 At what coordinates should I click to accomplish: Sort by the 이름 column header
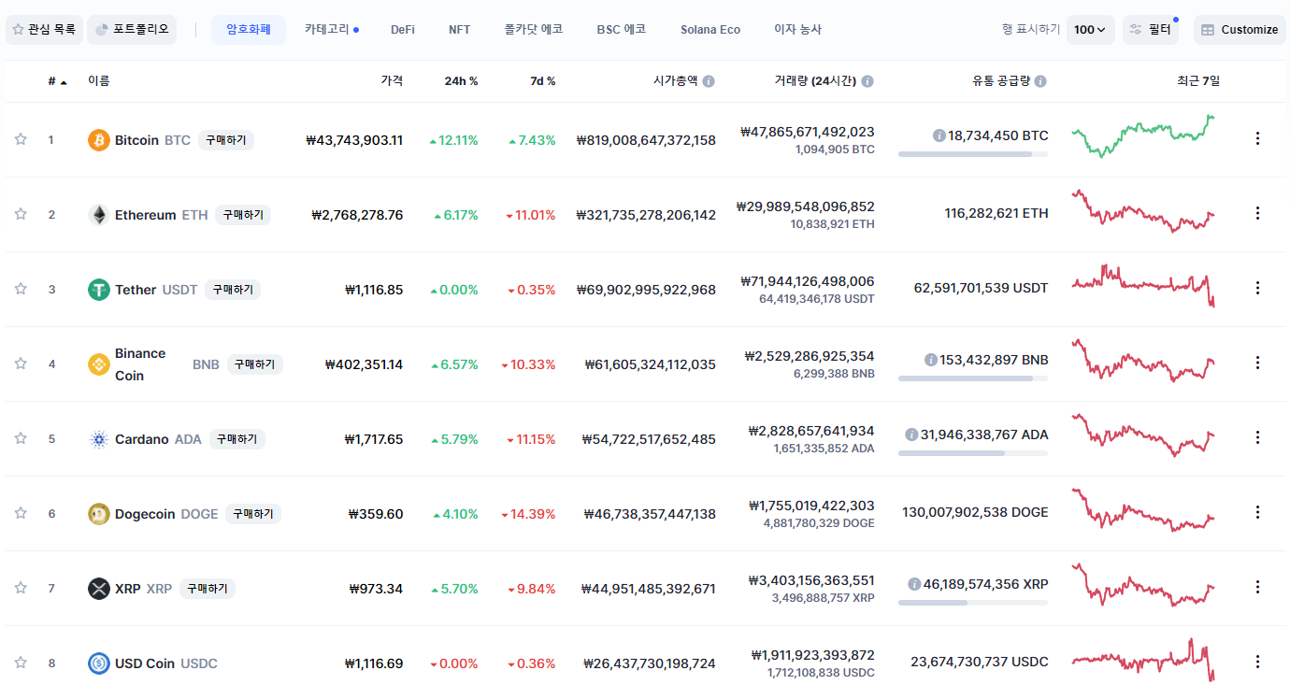(98, 81)
